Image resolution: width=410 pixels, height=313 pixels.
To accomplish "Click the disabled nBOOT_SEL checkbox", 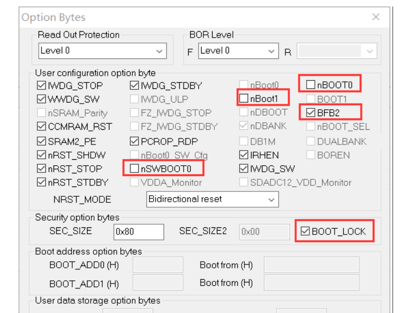I will 311,127.
